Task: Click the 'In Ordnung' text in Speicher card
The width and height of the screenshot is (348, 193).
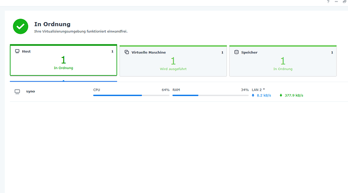Action: [x=283, y=69]
